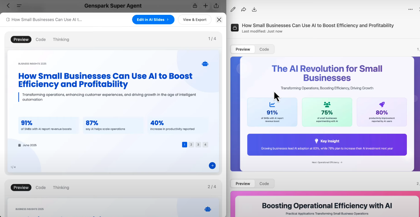Screen dimensions: 420x217
Task: Open the hamburger menu icon in Genspark
Action: click(19, 6)
